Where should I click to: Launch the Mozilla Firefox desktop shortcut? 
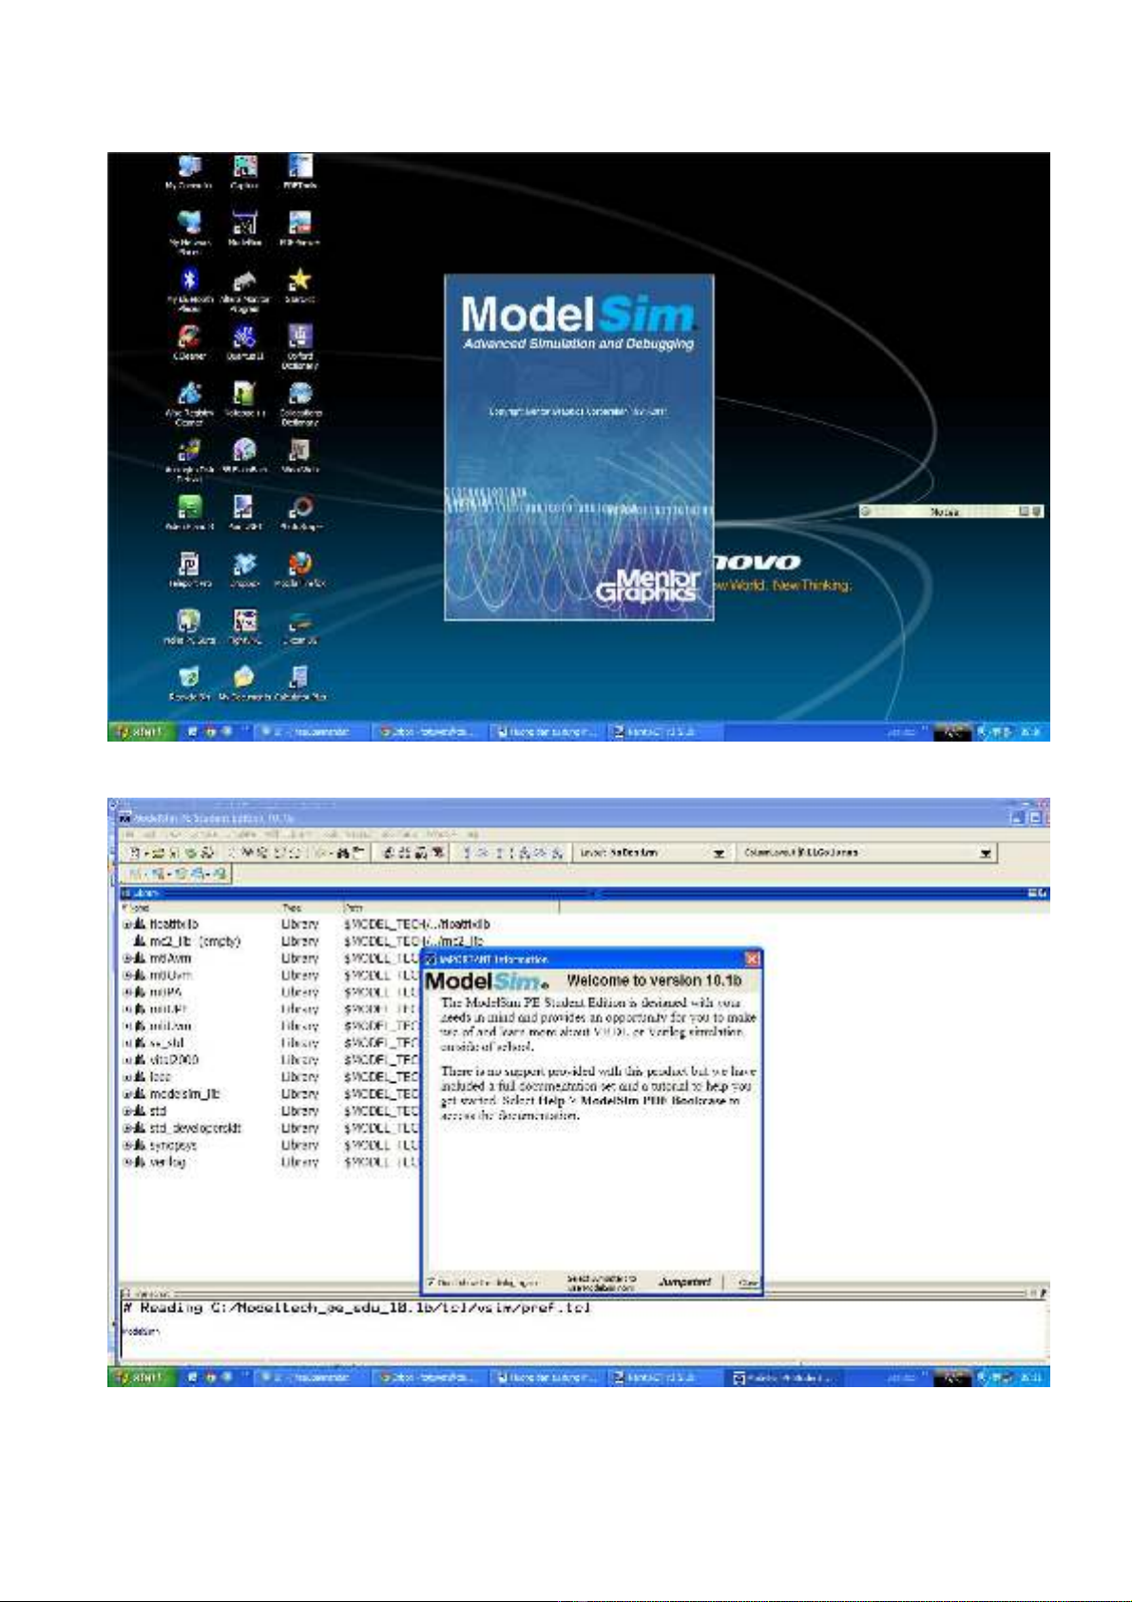click(x=299, y=569)
